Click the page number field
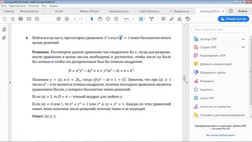The height and width of the screenshot is (142, 252). pyautogui.click(x=75, y=19)
